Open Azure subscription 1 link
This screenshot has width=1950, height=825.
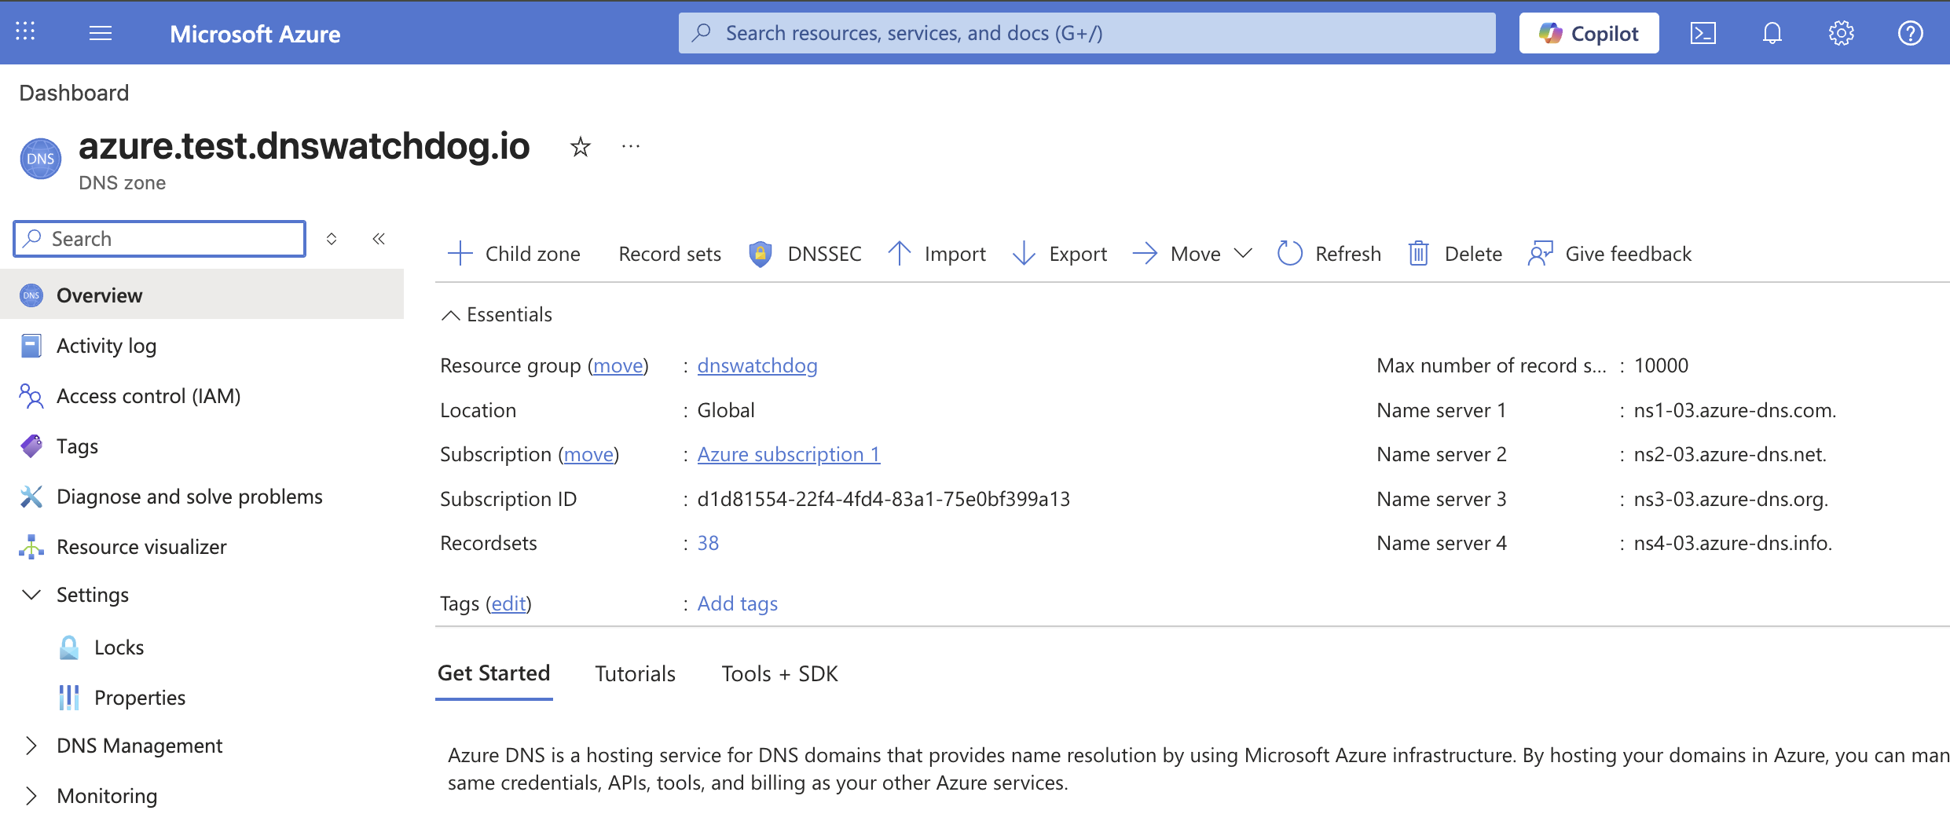point(789,454)
